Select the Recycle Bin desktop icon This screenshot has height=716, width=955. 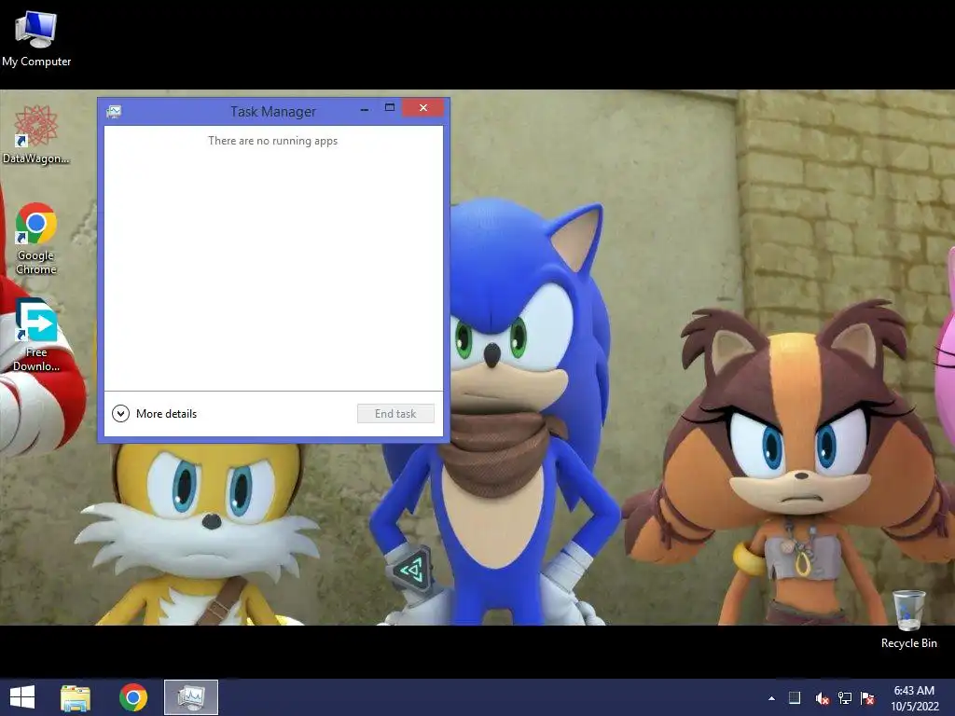(x=908, y=619)
